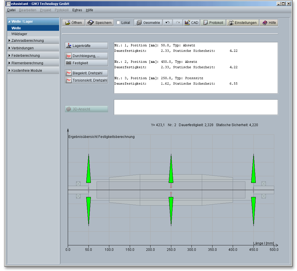Screen dimensions: 297x271
Task: Expand the Federberechnung section
Action: tap(25, 56)
